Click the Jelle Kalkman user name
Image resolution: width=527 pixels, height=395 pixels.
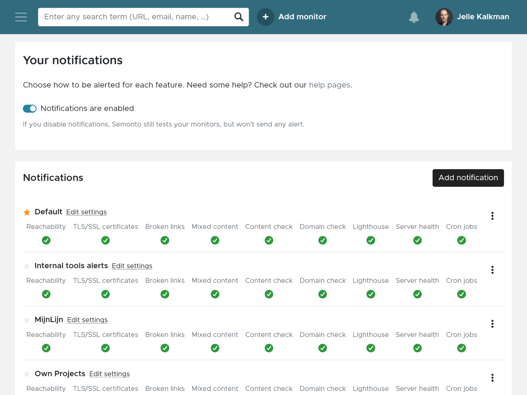click(x=483, y=17)
